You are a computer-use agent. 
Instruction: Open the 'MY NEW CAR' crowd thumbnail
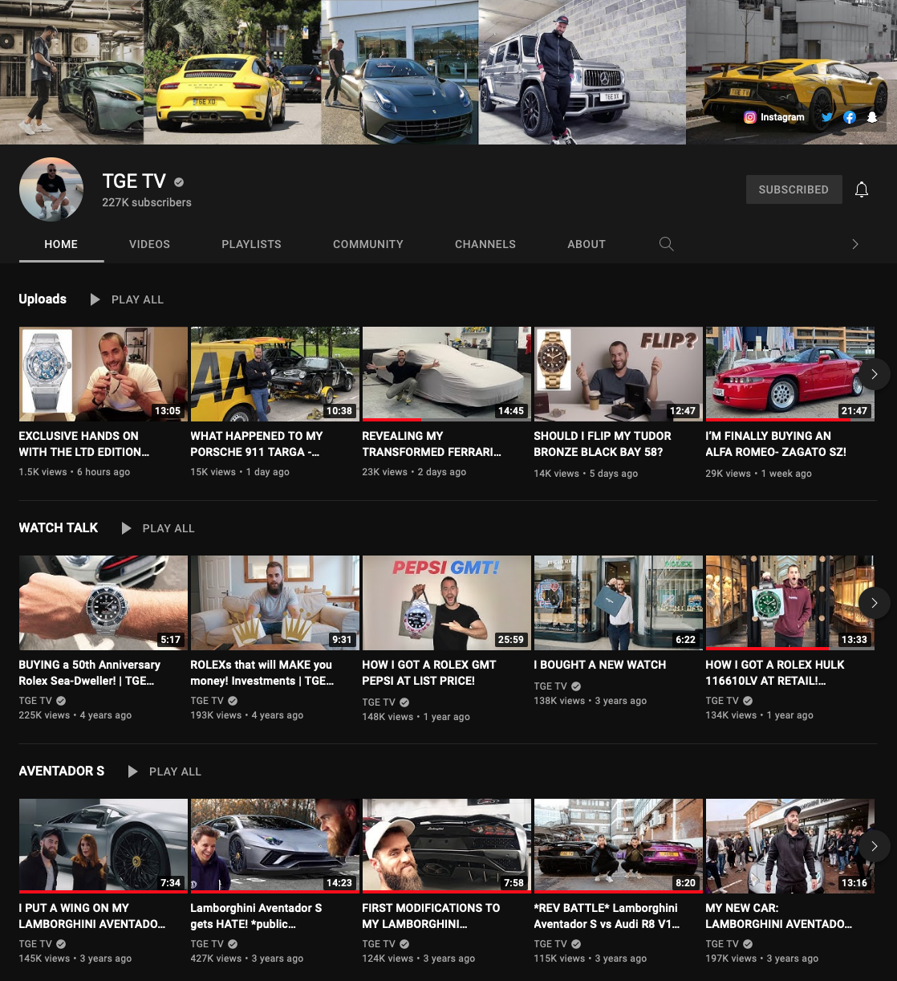point(790,846)
